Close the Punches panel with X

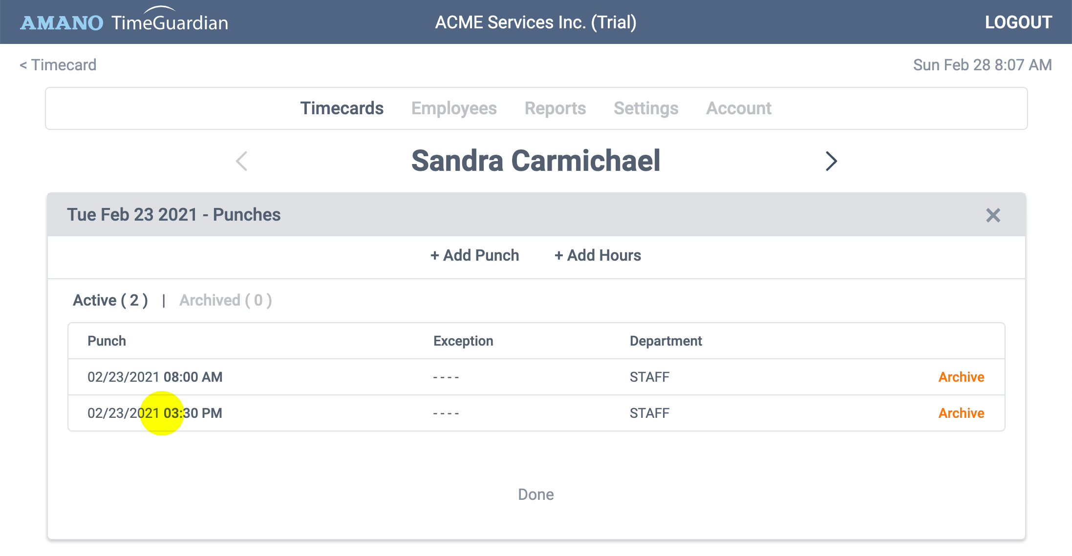click(993, 215)
